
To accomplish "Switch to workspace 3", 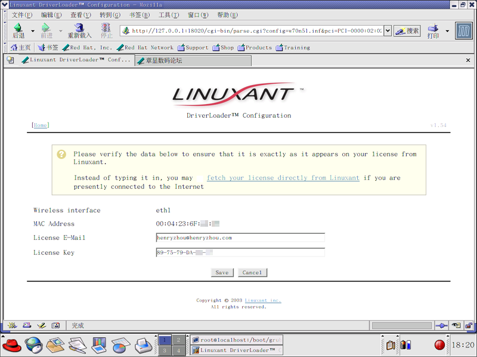I will 165,350.
